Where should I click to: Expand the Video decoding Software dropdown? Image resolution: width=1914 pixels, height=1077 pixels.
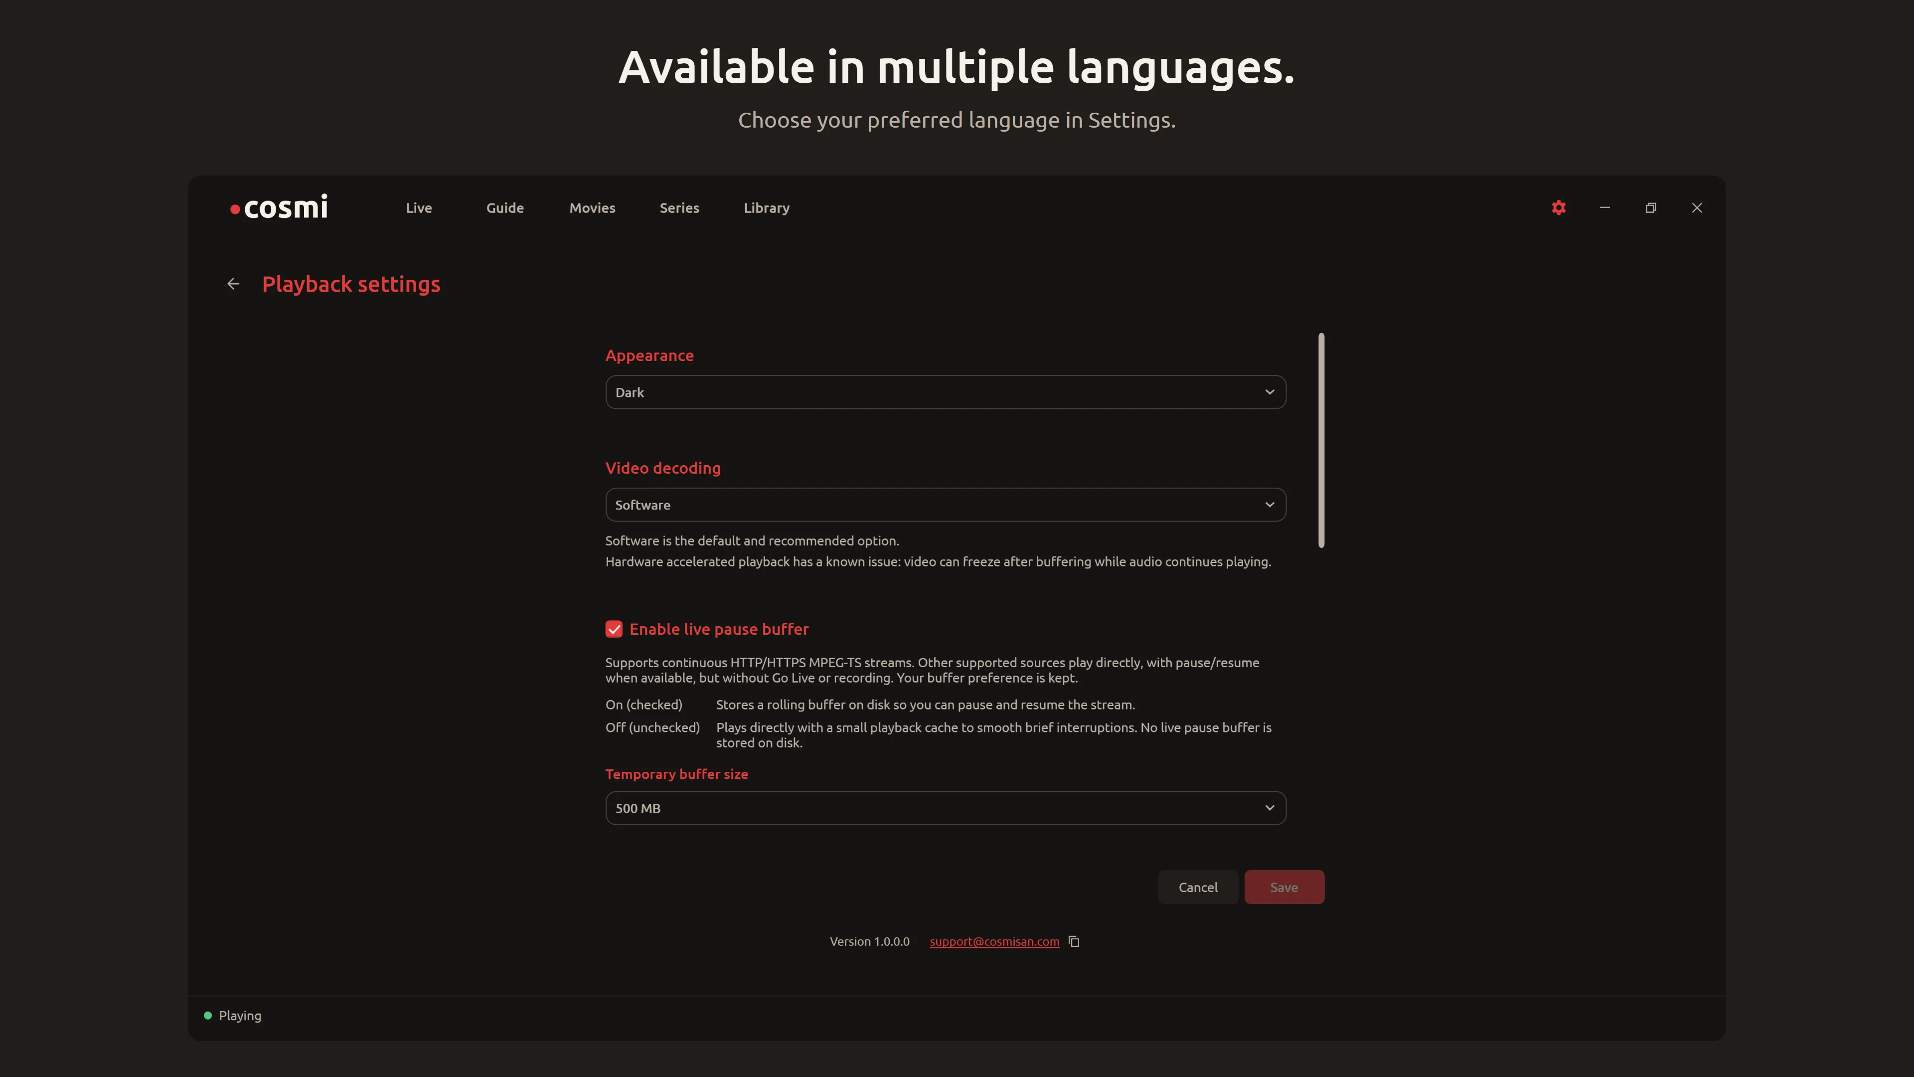coord(945,505)
